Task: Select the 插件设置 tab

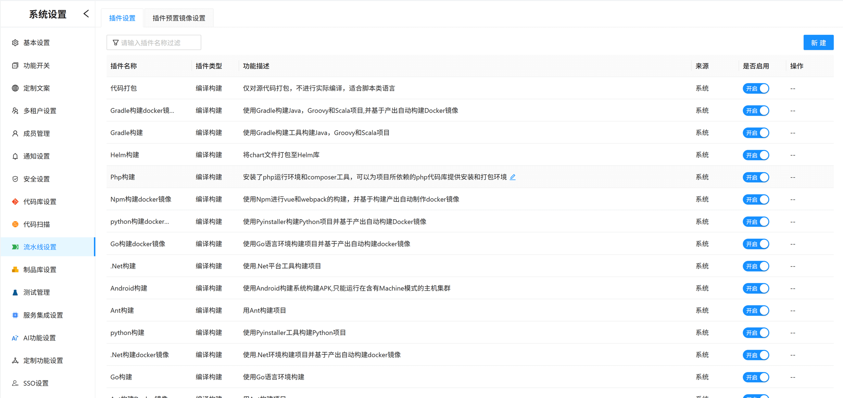Action: pos(122,18)
